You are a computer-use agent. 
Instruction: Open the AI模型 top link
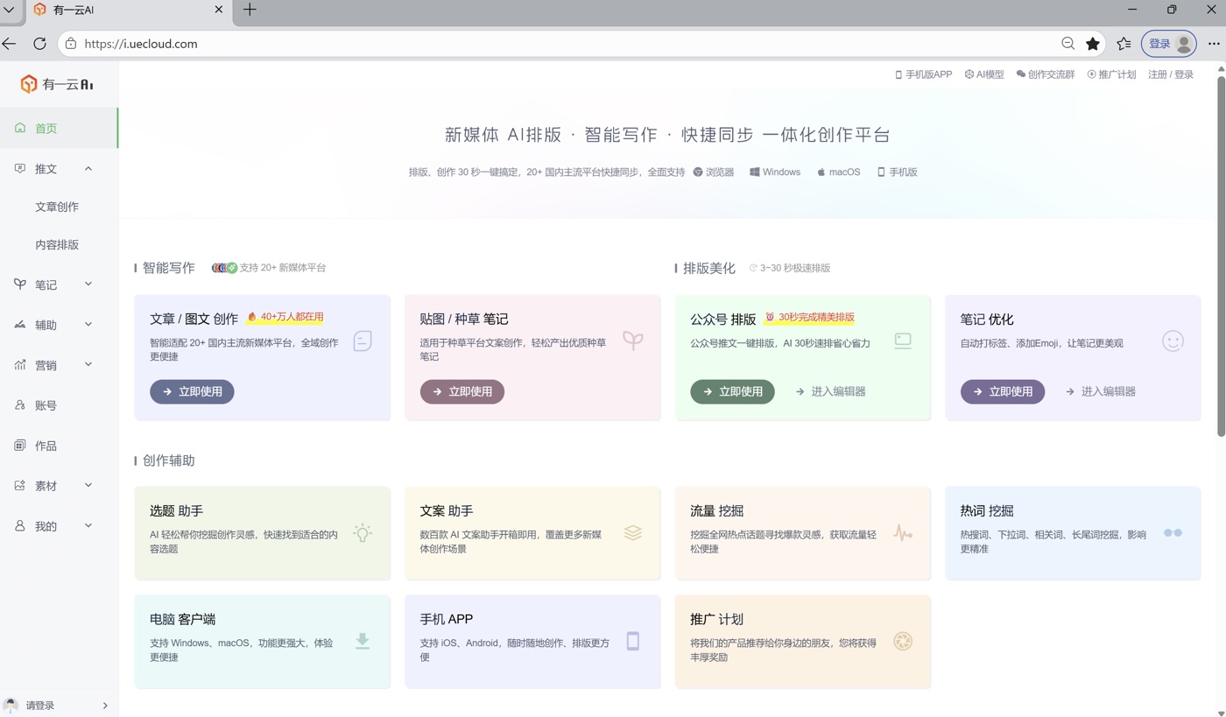click(x=984, y=74)
